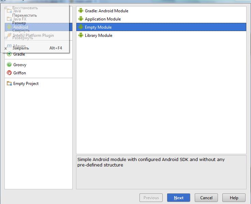The image size is (251, 204).
Task: Choose Переместить in the window menu
Action: point(35,15)
